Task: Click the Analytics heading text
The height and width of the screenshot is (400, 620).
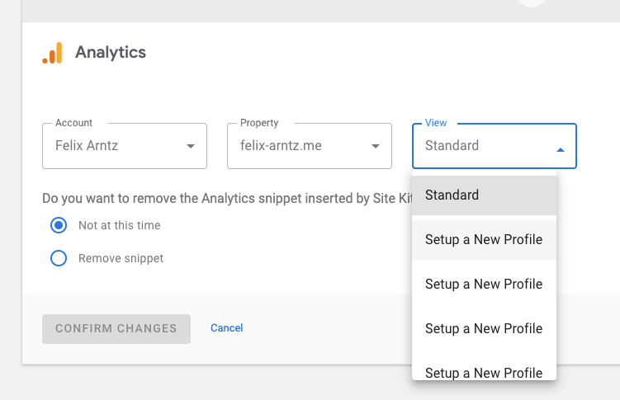Action: (111, 53)
